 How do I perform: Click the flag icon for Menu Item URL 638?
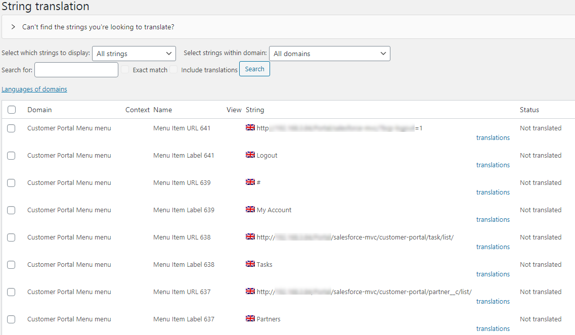250,237
